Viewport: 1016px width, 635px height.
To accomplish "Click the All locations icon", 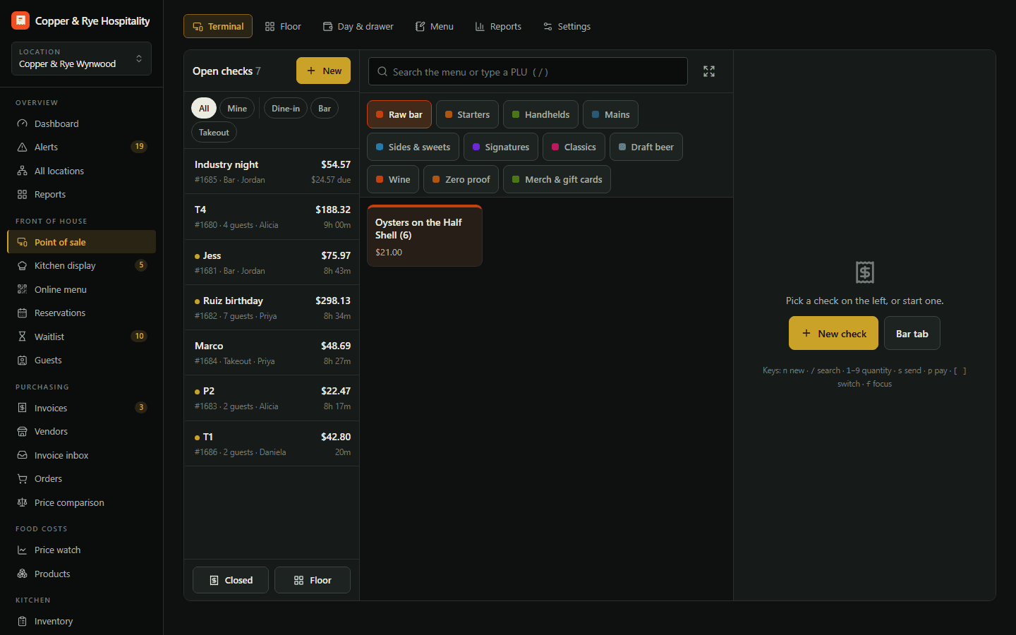I will click(22, 171).
